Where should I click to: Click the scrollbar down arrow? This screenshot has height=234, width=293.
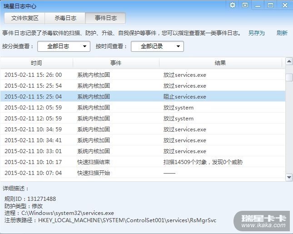(289, 177)
